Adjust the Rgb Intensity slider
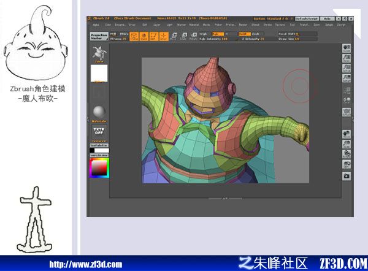Viewport: 368px width, 271px height. pos(218,39)
